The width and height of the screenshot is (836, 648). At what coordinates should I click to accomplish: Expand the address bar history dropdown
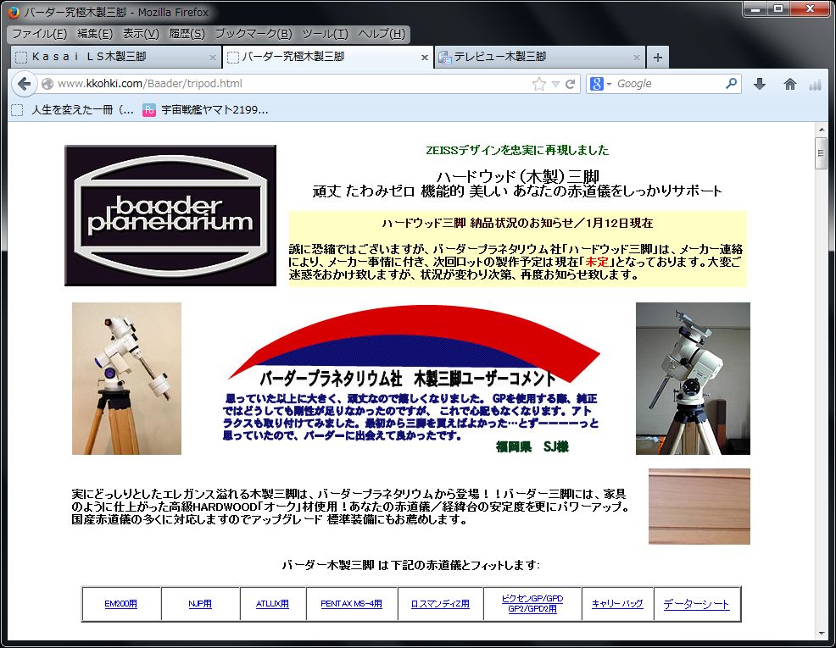coord(555,84)
